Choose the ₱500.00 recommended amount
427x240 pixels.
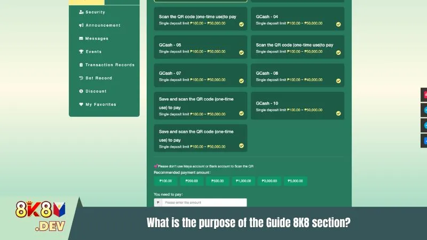[x=217, y=181]
